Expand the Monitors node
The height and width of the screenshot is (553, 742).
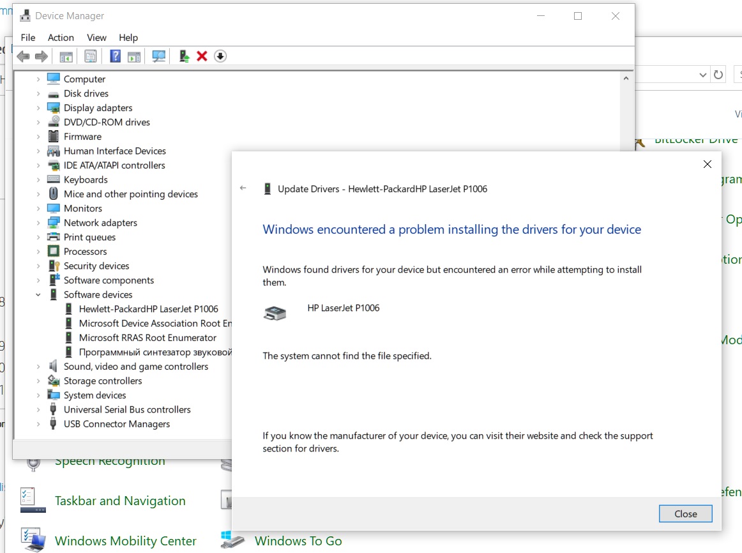[38, 209]
